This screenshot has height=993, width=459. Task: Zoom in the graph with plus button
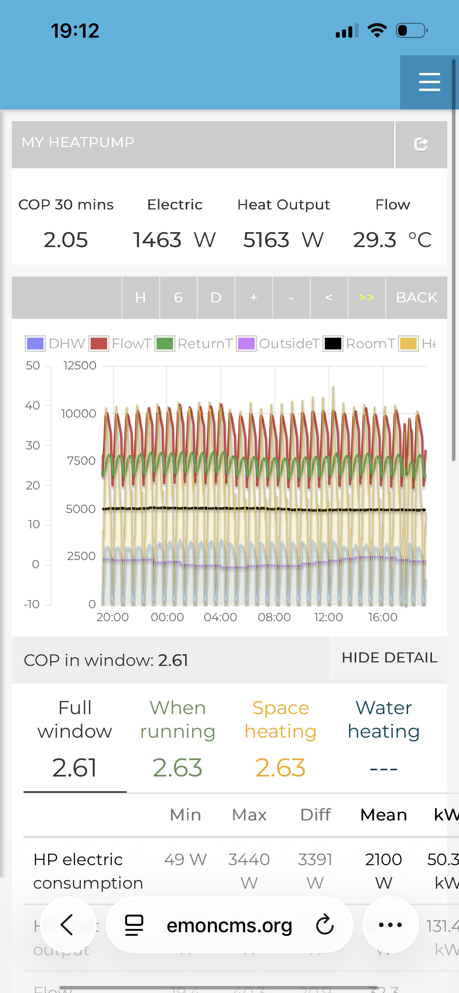coord(253,298)
